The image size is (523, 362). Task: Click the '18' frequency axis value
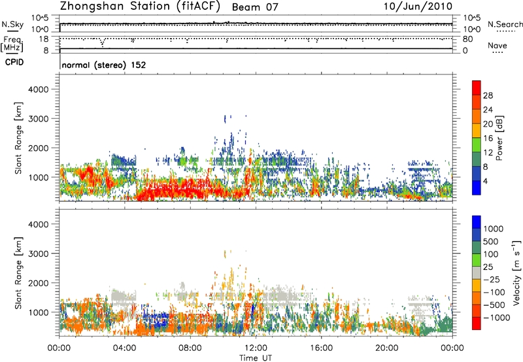pos(43,39)
